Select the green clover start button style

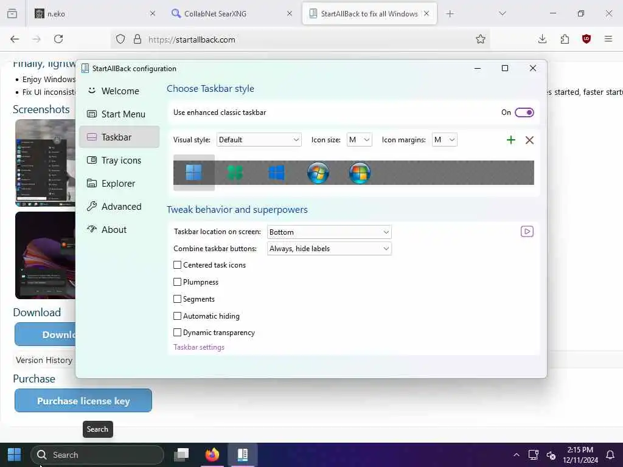click(235, 173)
